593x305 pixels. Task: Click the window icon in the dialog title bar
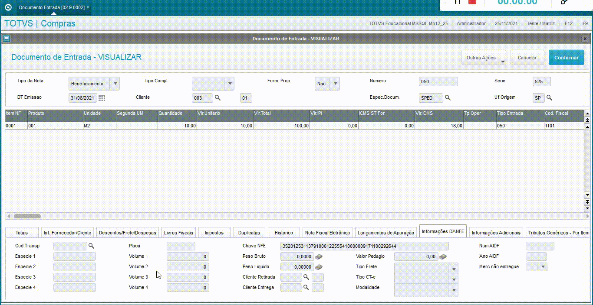[7, 39]
